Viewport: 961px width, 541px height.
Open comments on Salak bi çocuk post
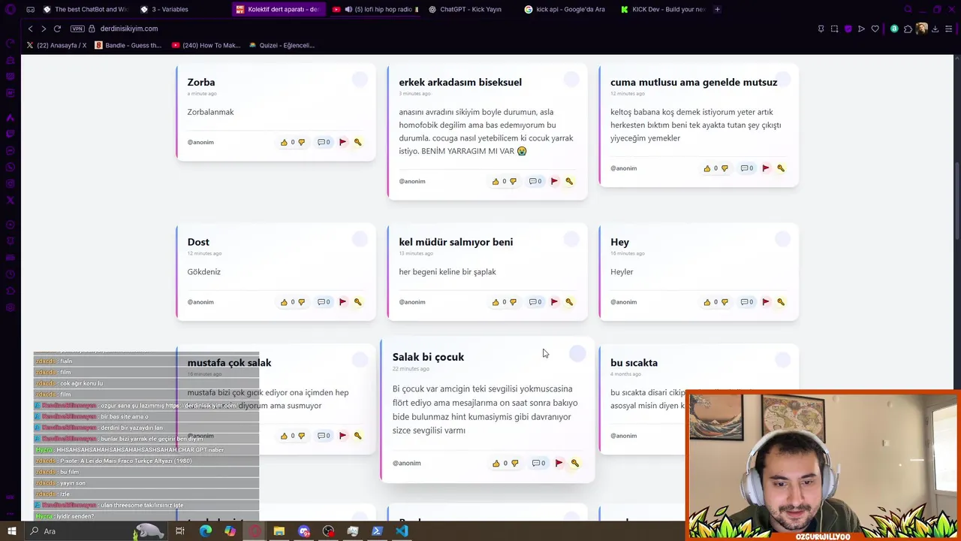coord(538,463)
